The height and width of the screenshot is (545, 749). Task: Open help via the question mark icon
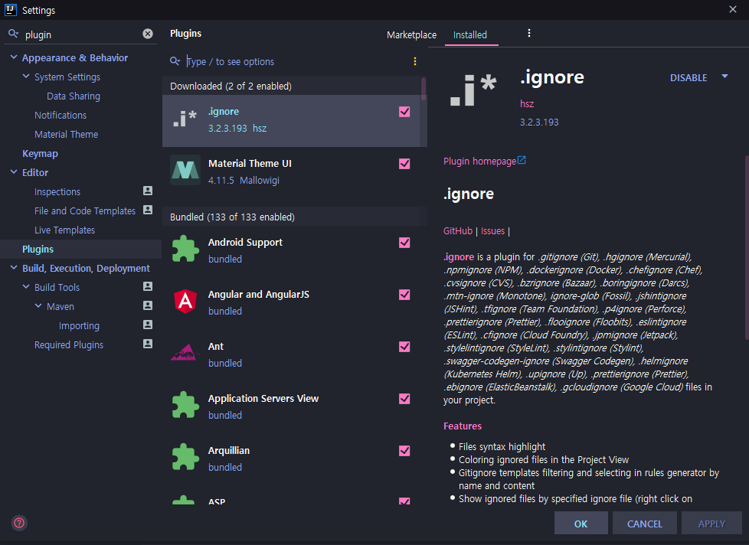point(19,523)
